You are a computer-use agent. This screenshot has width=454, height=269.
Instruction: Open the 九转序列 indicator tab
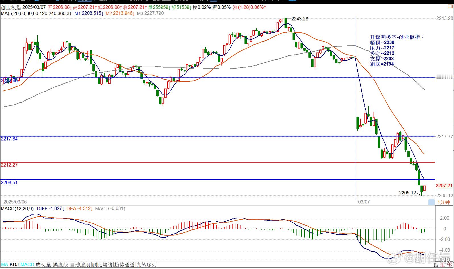[x=146, y=264]
